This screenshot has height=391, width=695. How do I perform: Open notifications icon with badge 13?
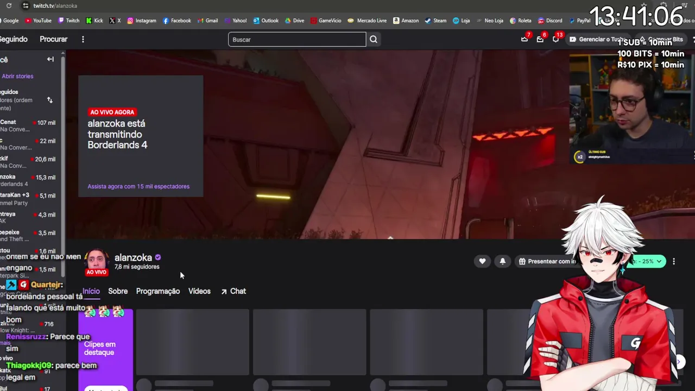556,39
